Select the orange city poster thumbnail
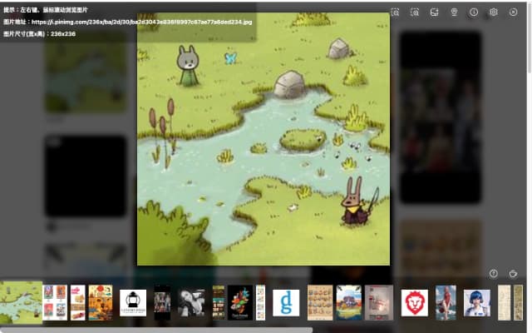 101,302
